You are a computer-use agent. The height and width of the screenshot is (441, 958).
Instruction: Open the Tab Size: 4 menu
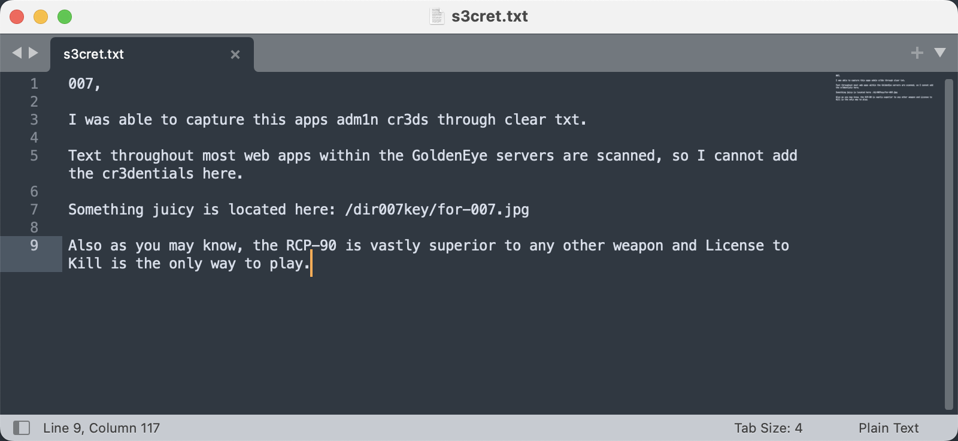click(768, 428)
